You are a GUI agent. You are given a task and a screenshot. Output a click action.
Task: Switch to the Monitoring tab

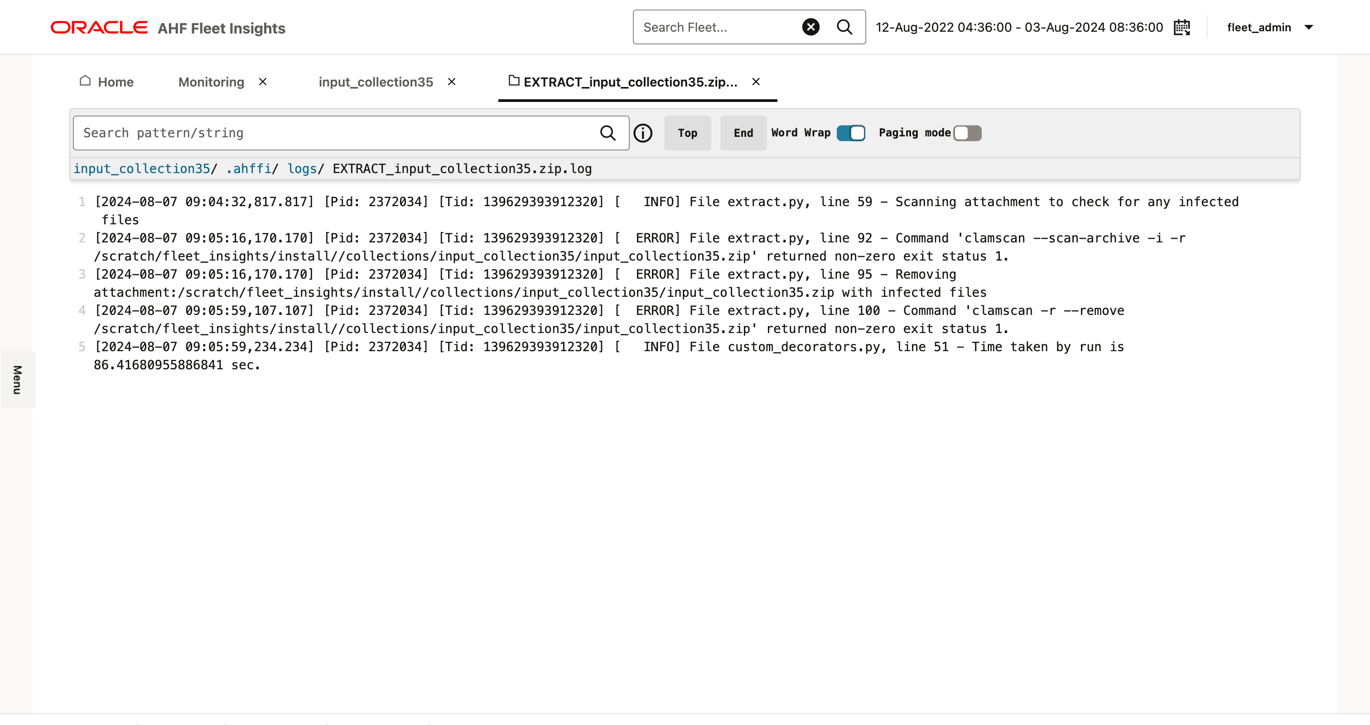[x=211, y=82]
